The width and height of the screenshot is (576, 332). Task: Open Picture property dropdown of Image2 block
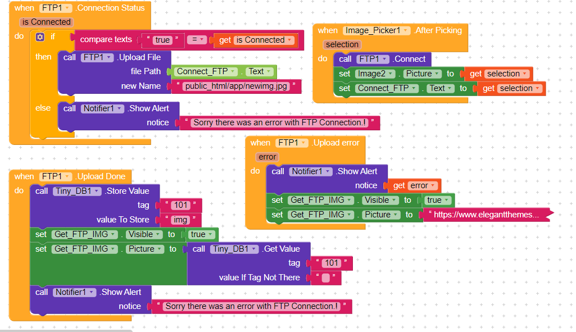click(423, 74)
